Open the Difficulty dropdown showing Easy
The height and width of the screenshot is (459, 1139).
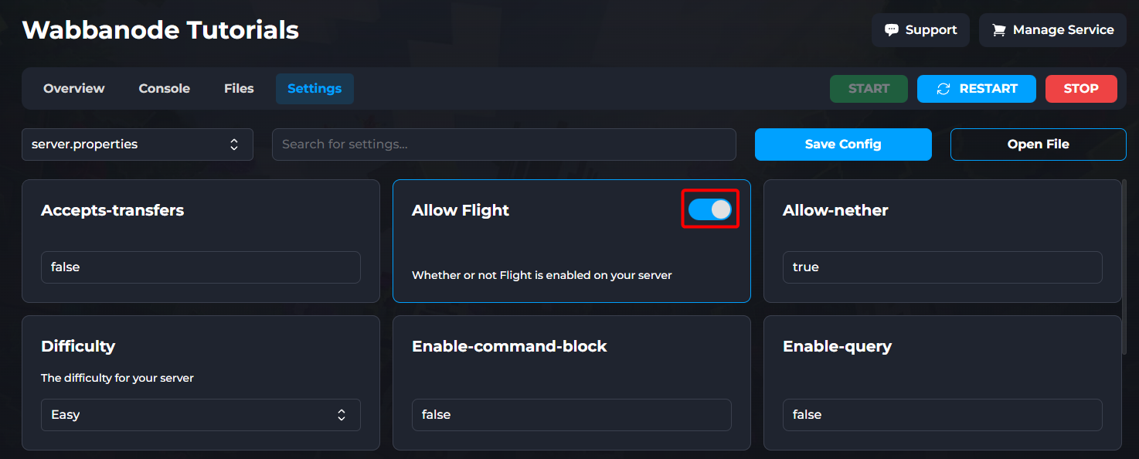(x=200, y=415)
